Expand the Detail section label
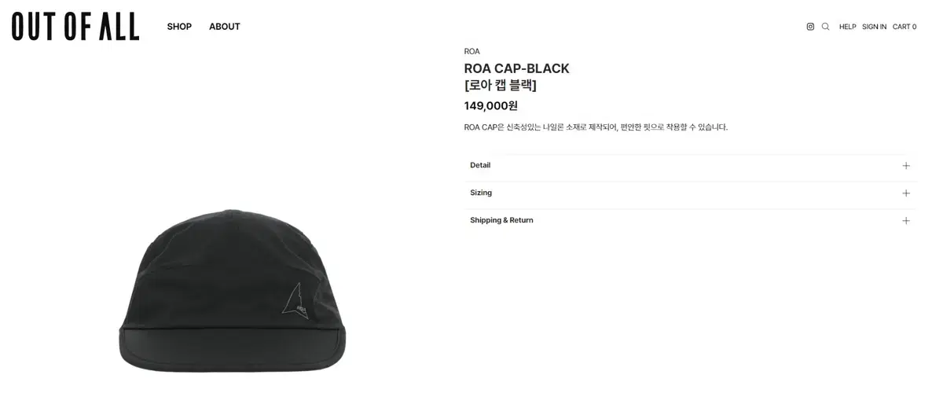 480,165
